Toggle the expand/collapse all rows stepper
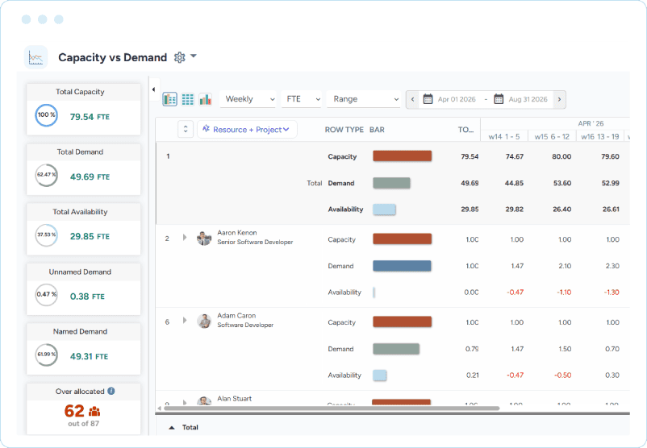This screenshot has width=647, height=448. [186, 130]
